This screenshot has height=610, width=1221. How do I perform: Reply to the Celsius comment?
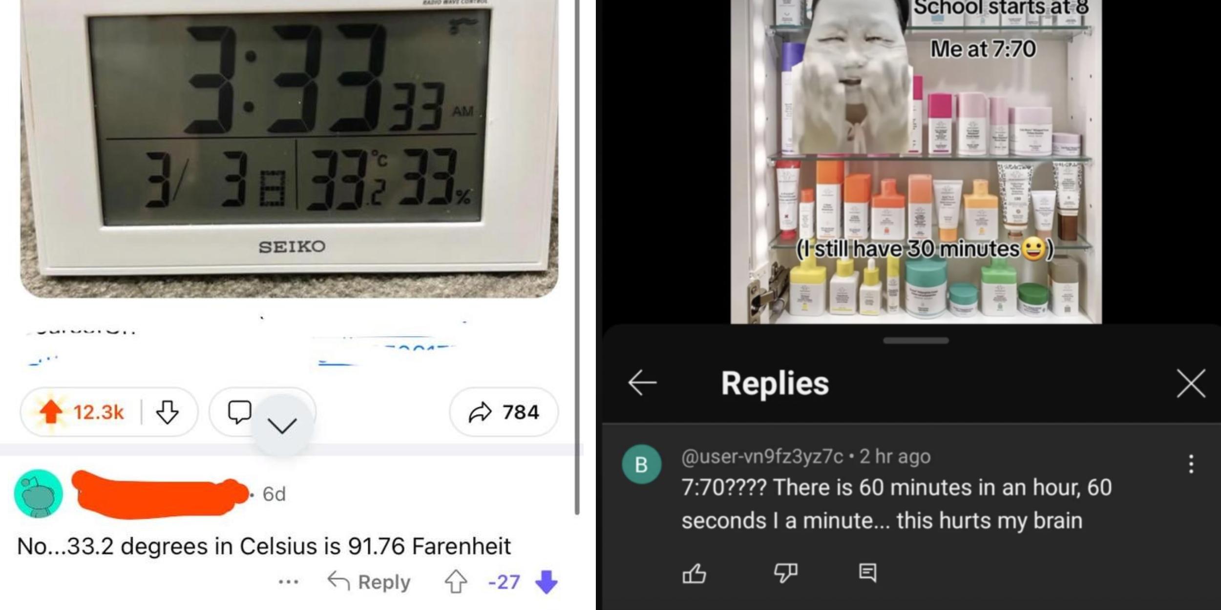click(x=369, y=582)
